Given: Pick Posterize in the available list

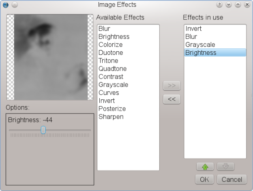Looking at the screenshot, I should click(112, 109).
